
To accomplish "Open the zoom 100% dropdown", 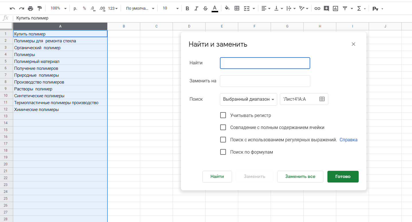I will click(x=58, y=9).
